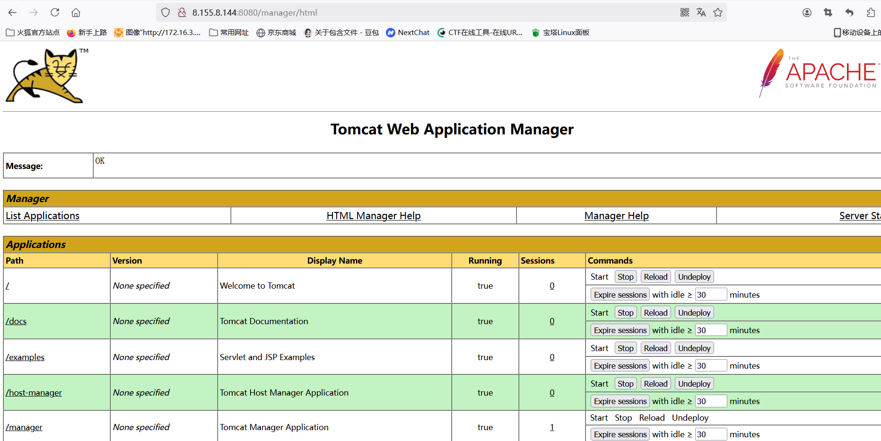Open List Applications link

43,216
